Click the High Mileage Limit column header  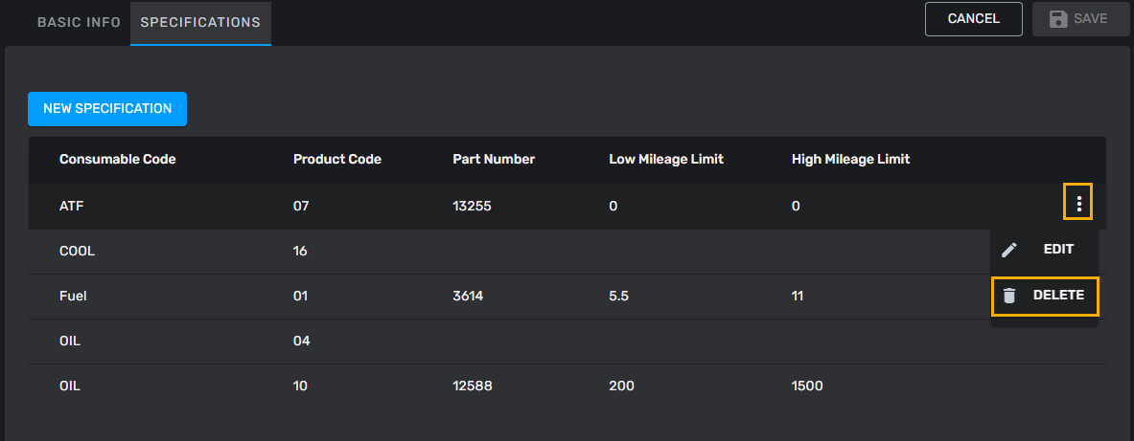pyautogui.click(x=850, y=160)
